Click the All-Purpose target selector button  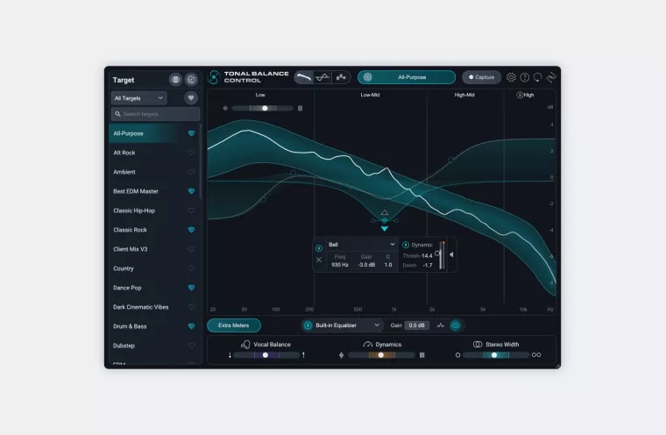(407, 77)
